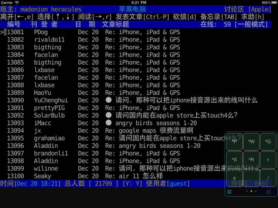The image size is (278, 208).
Task: Tap the ^P key on the floating keypad
Action: pos(234,141)
